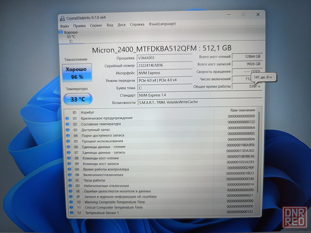This screenshot has width=311, height=233.
Task: Click the blue dot for Процент использования
Action: point(68,141)
